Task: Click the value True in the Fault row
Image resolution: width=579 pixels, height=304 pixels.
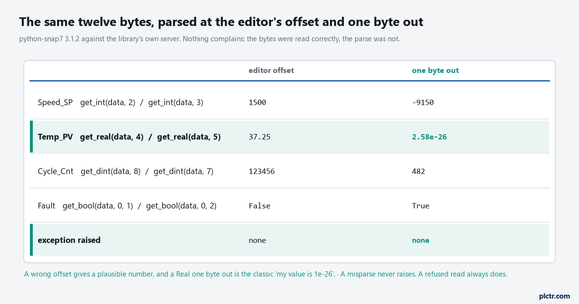Action: point(420,206)
